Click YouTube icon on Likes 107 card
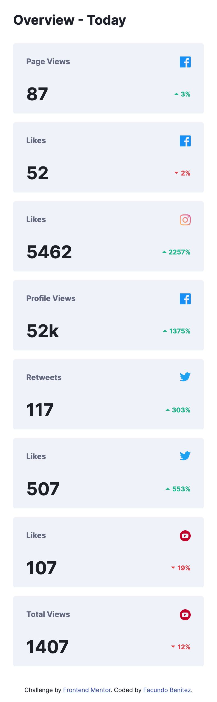 [x=185, y=536]
